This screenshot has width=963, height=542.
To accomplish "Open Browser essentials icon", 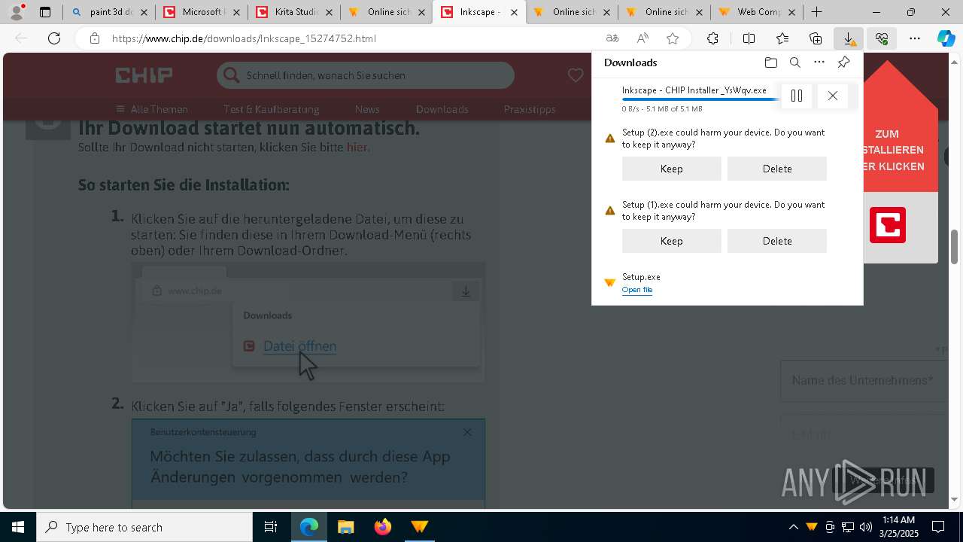I will (x=882, y=38).
